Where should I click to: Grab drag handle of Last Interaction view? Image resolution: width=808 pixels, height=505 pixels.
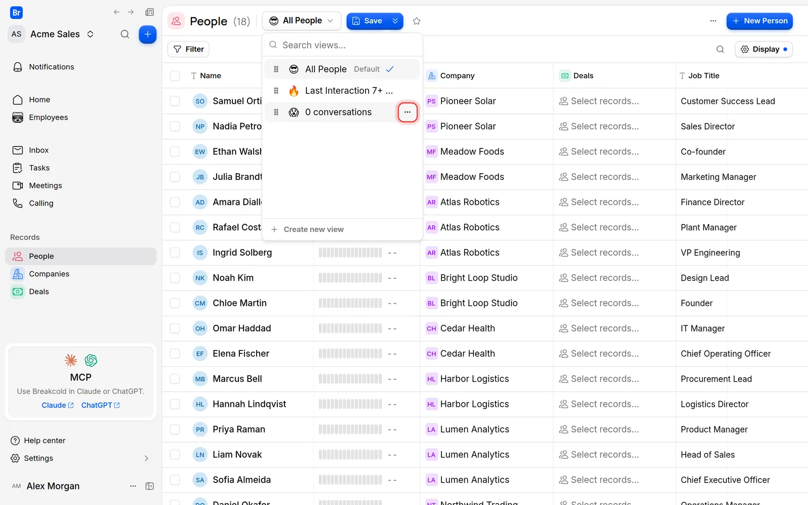276,91
